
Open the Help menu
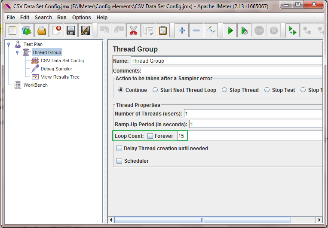coord(102,18)
